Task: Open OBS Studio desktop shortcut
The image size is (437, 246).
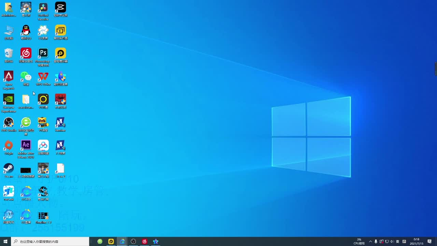Action: click(9, 124)
